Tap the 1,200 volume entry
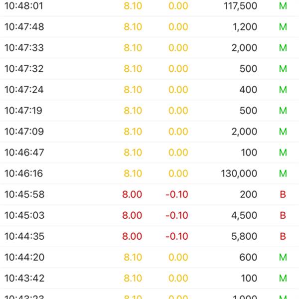299x299 pixels. click(245, 27)
